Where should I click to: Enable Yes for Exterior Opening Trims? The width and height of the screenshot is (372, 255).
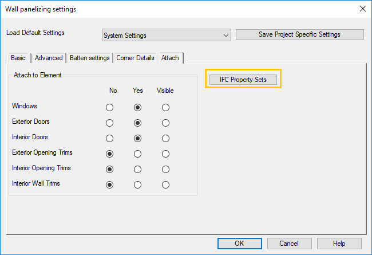point(137,154)
